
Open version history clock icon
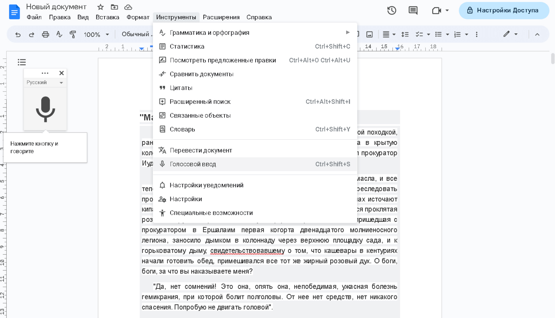point(392,10)
